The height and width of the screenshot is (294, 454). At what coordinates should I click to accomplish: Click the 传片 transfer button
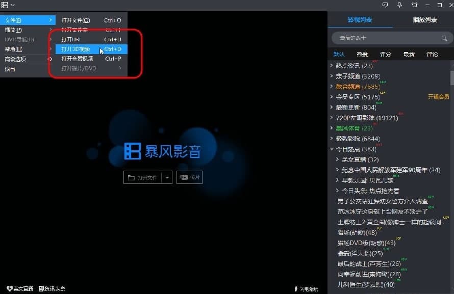pyautogui.click(x=189, y=177)
